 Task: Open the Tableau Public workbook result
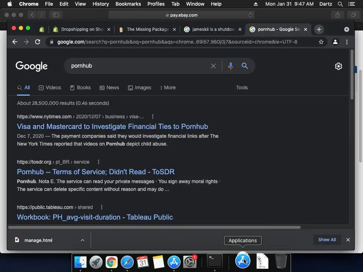(x=95, y=217)
